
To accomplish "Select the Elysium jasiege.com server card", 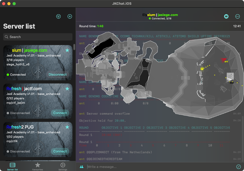I will tap(38, 63).
